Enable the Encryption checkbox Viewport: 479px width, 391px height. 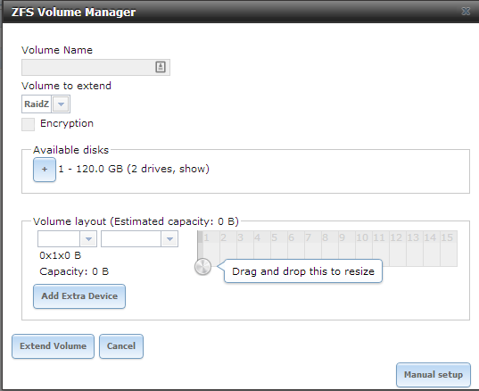point(29,124)
